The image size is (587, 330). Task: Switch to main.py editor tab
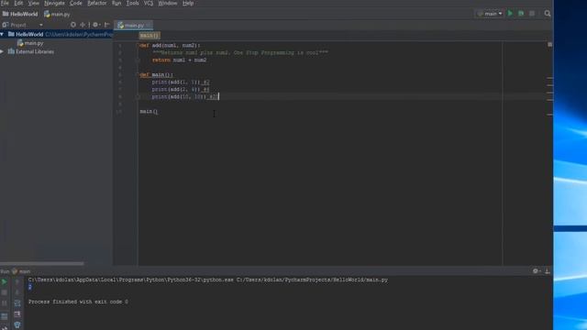coord(133,26)
